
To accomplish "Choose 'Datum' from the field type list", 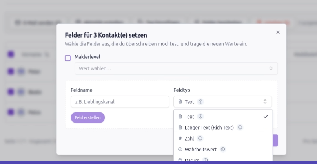I will tap(192, 160).
